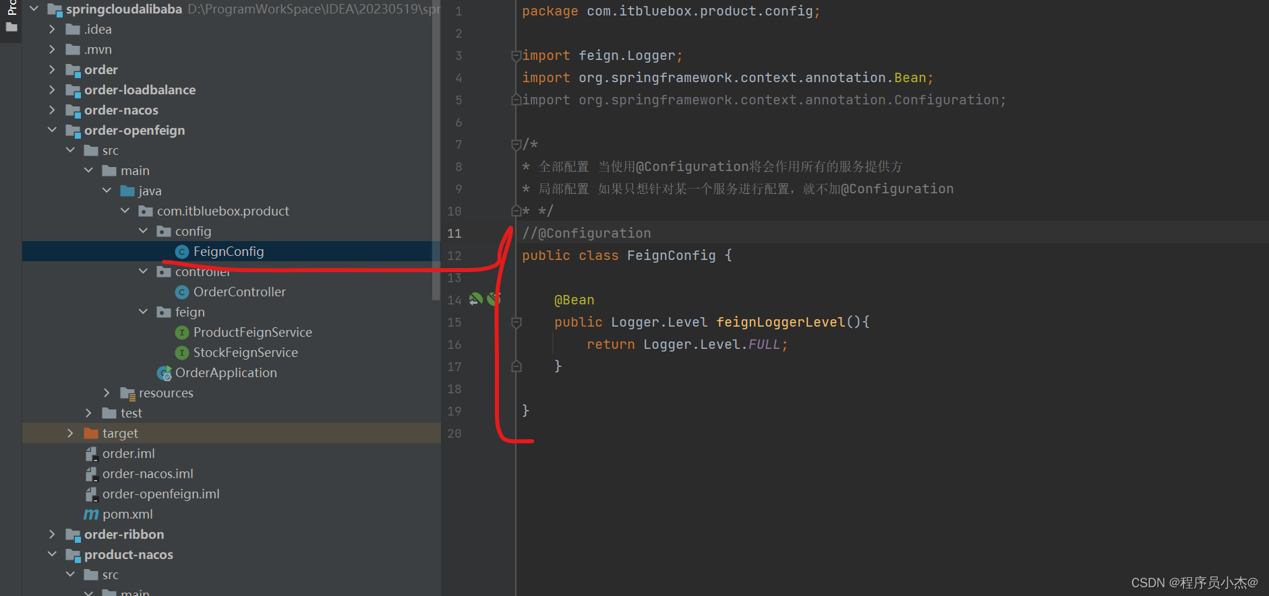Click the //@Configuration comment on line 11
Image resolution: width=1269 pixels, height=596 pixels.
(587, 233)
